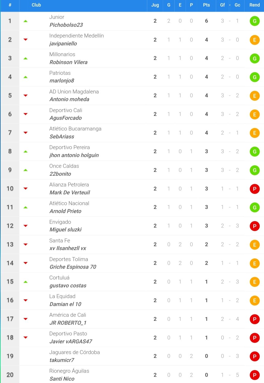Click the Club column header
Viewport: 264px width, 383px height.
pos(36,5)
